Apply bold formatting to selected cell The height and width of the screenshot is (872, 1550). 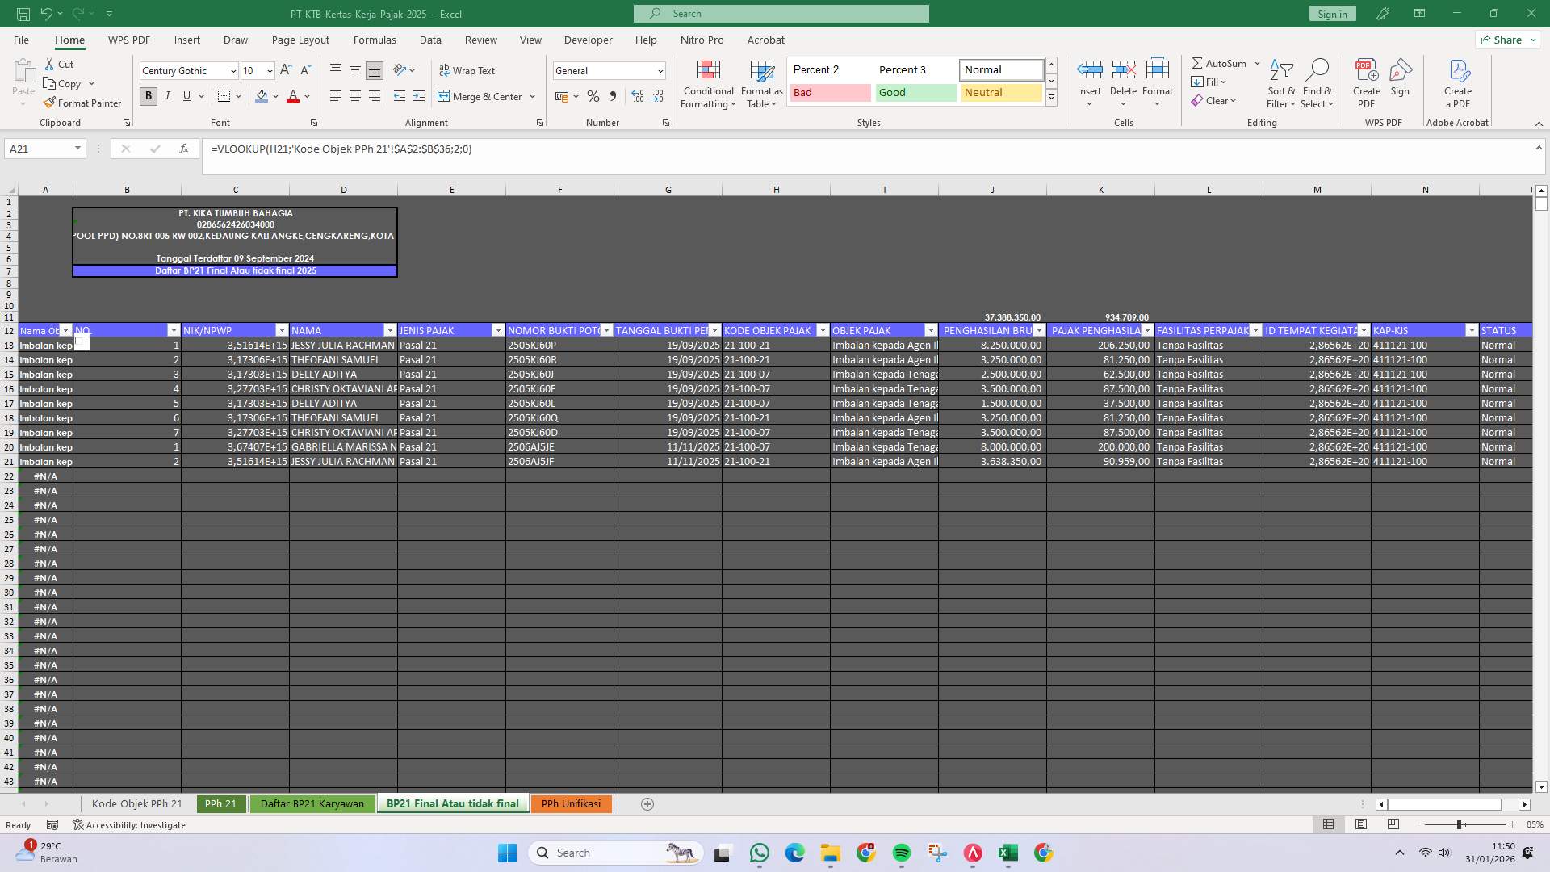pos(148,96)
